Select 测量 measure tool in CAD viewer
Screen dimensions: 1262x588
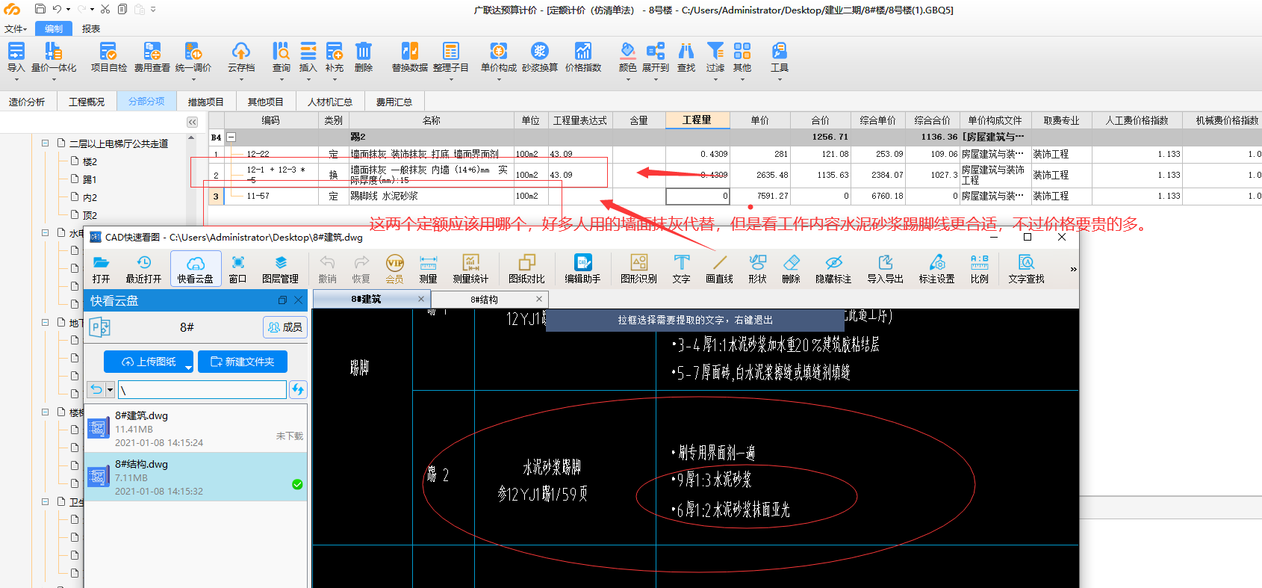tap(428, 270)
